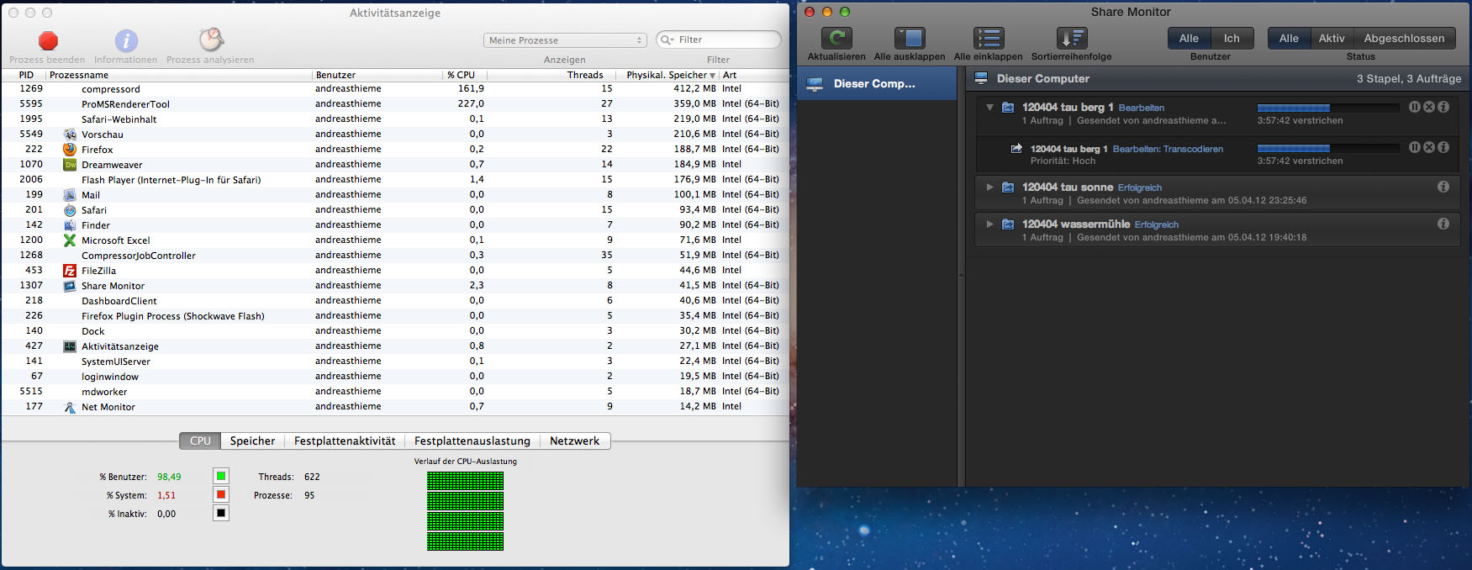Set Status filter to Alle in Share Monitor

tap(1289, 38)
